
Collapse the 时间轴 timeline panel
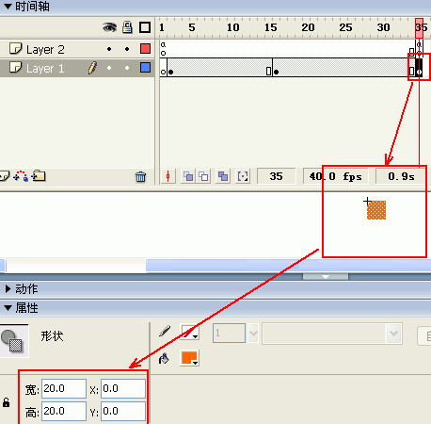point(8,6)
